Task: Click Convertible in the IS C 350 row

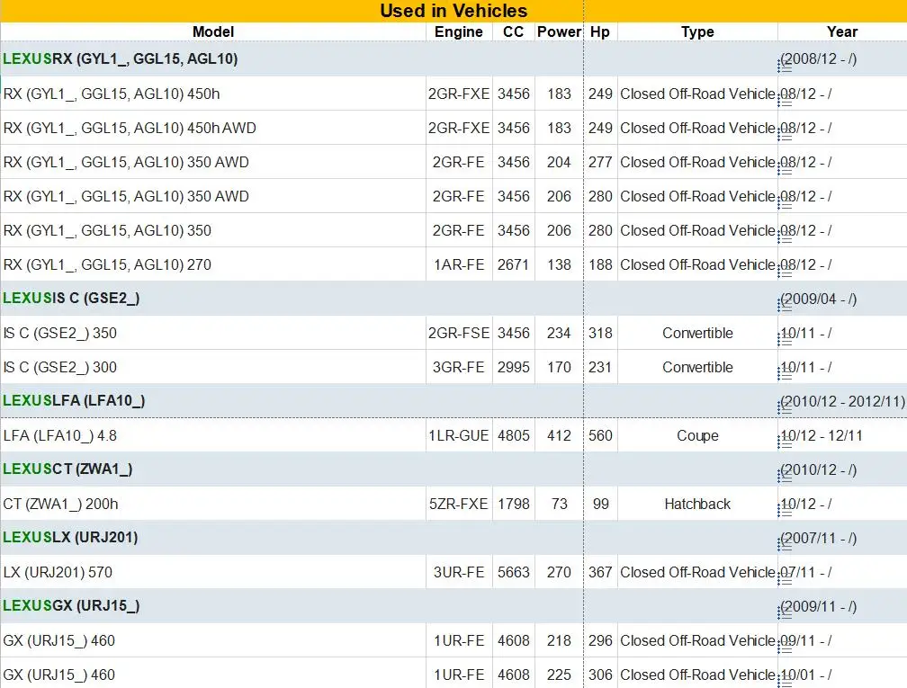Action: [697, 333]
